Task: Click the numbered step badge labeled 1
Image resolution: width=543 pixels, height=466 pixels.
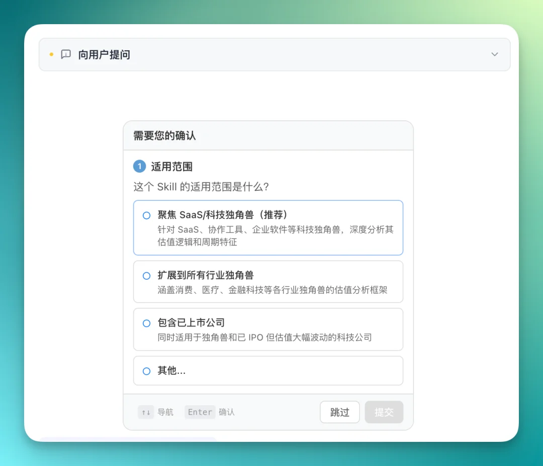Action: [139, 166]
